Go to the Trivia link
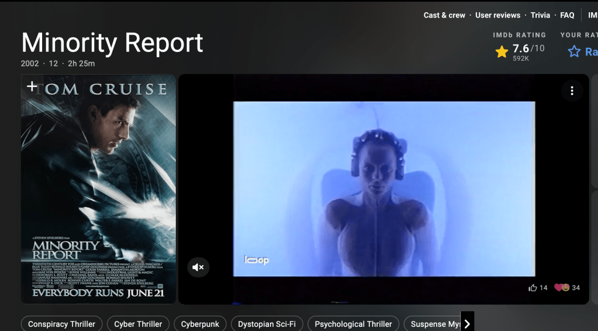 (540, 15)
